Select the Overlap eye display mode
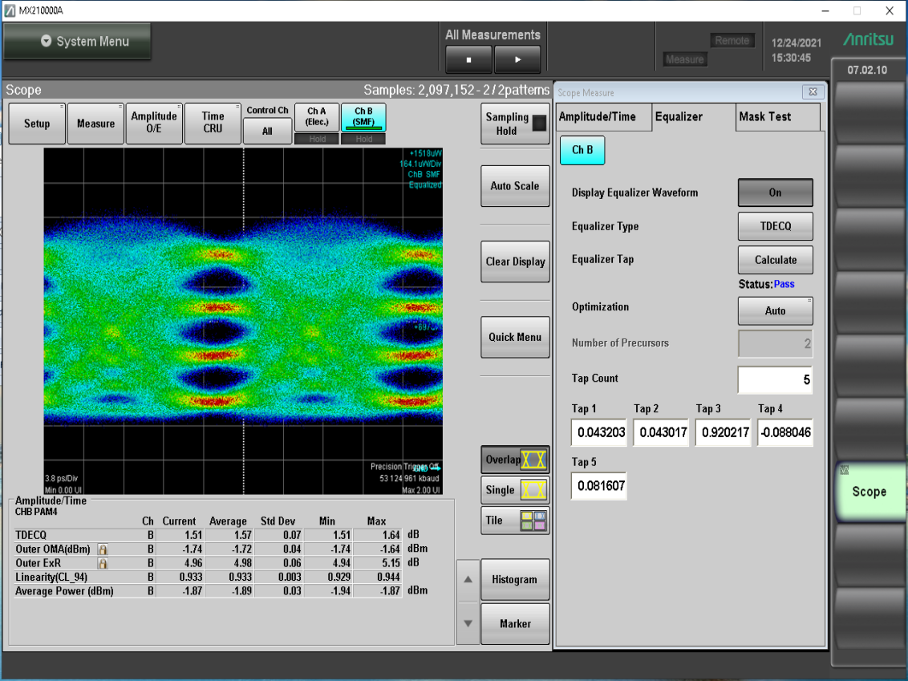The height and width of the screenshot is (681, 908). pos(515,460)
